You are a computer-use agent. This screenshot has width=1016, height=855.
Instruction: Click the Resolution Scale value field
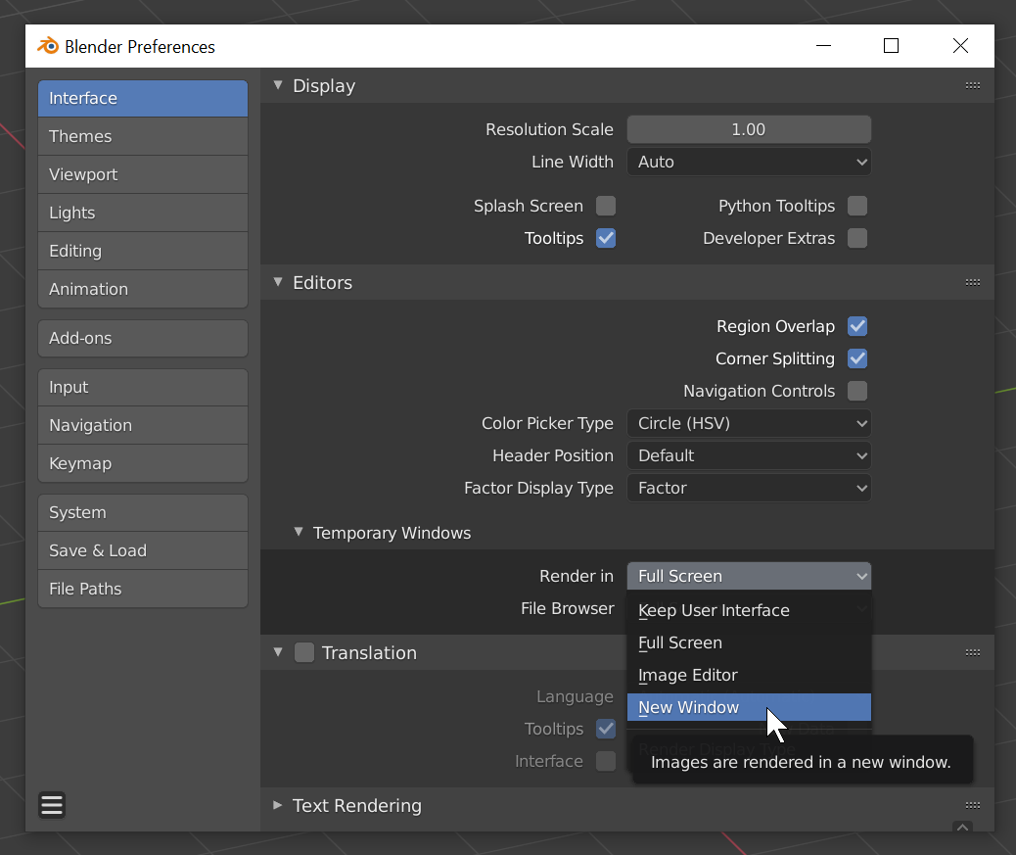pyautogui.click(x=749, y=129)
